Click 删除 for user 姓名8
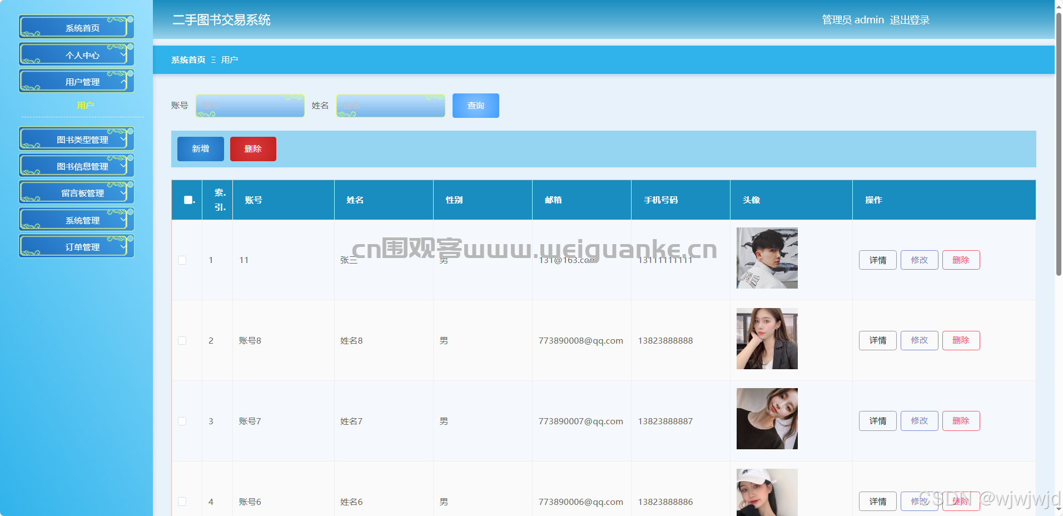1063x516 pixels. (961, 340)
